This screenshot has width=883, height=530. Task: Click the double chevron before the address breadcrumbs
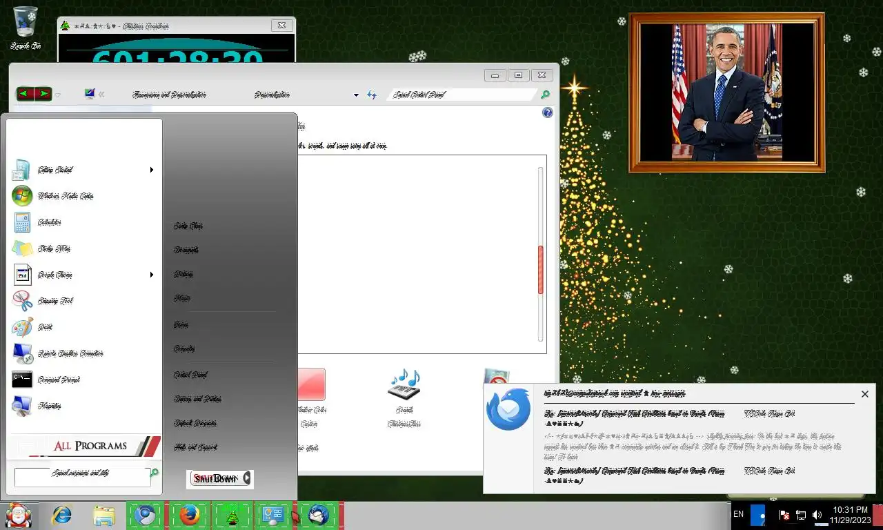(101, 95)
